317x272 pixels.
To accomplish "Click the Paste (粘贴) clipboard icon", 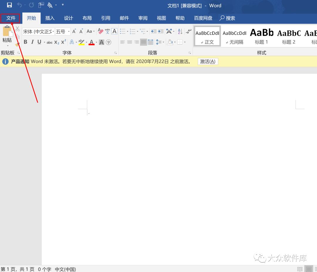I will pos(7,33).
